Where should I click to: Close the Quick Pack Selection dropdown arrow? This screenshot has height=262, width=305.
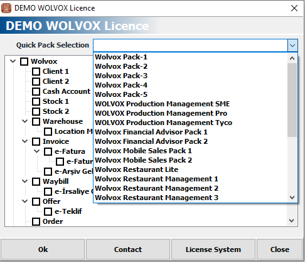tap(292, 45)
